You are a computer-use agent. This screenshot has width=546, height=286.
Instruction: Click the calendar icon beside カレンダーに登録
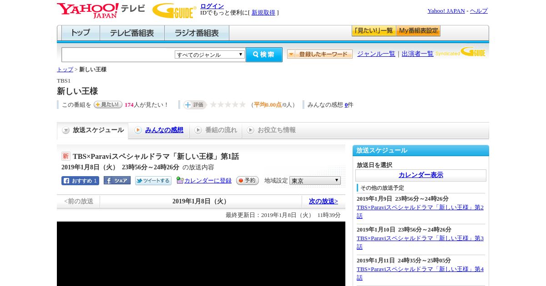180,180
